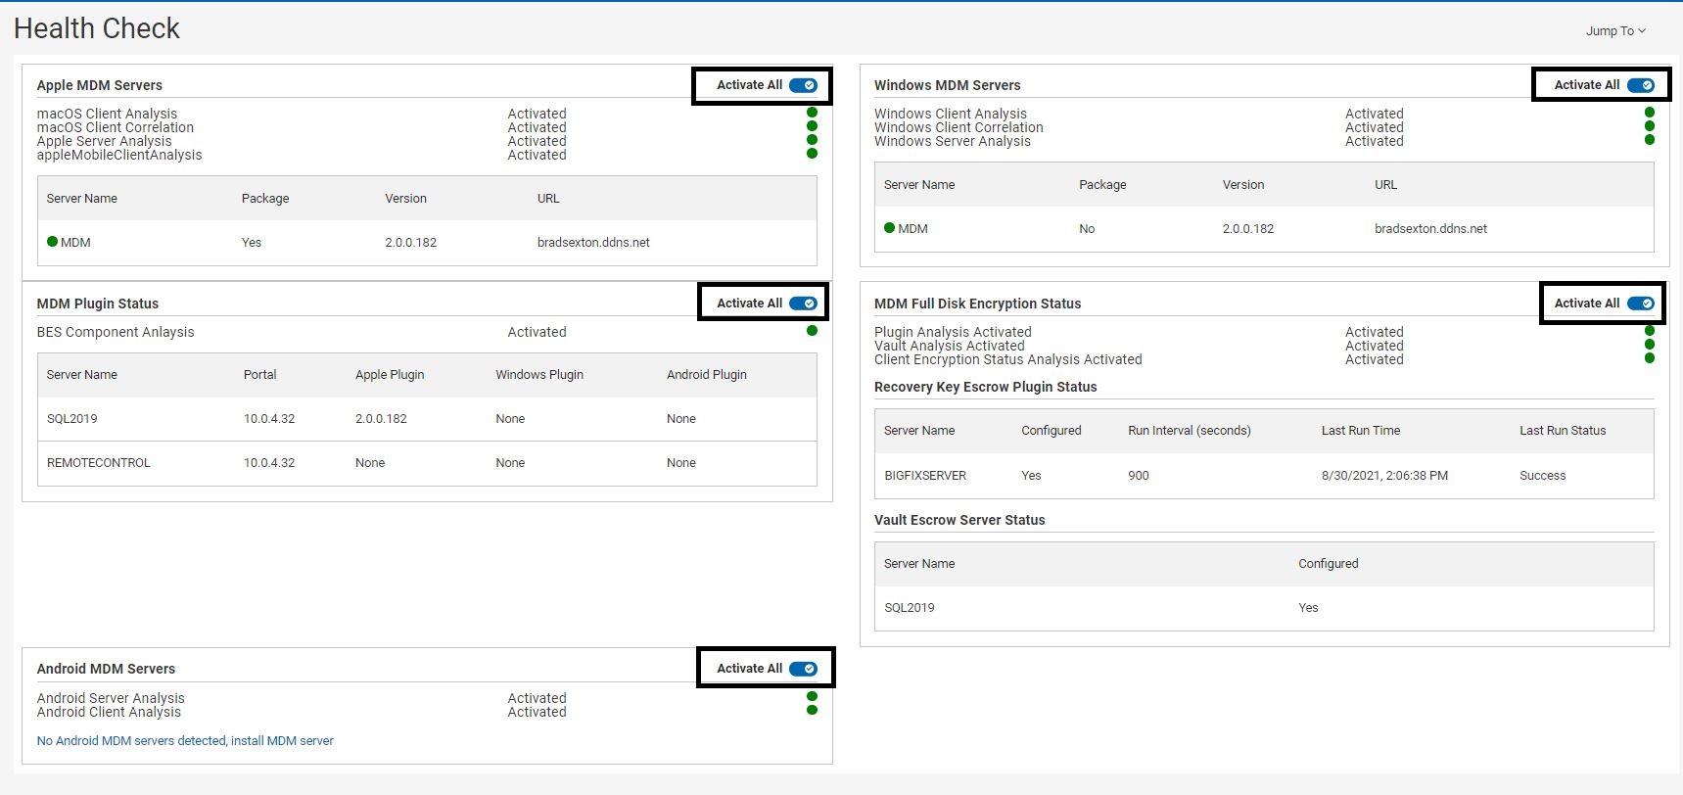Select the SQL2019 row in MDM Plugin Status
The image size is (1683, 795).
[x=427, y=419]
